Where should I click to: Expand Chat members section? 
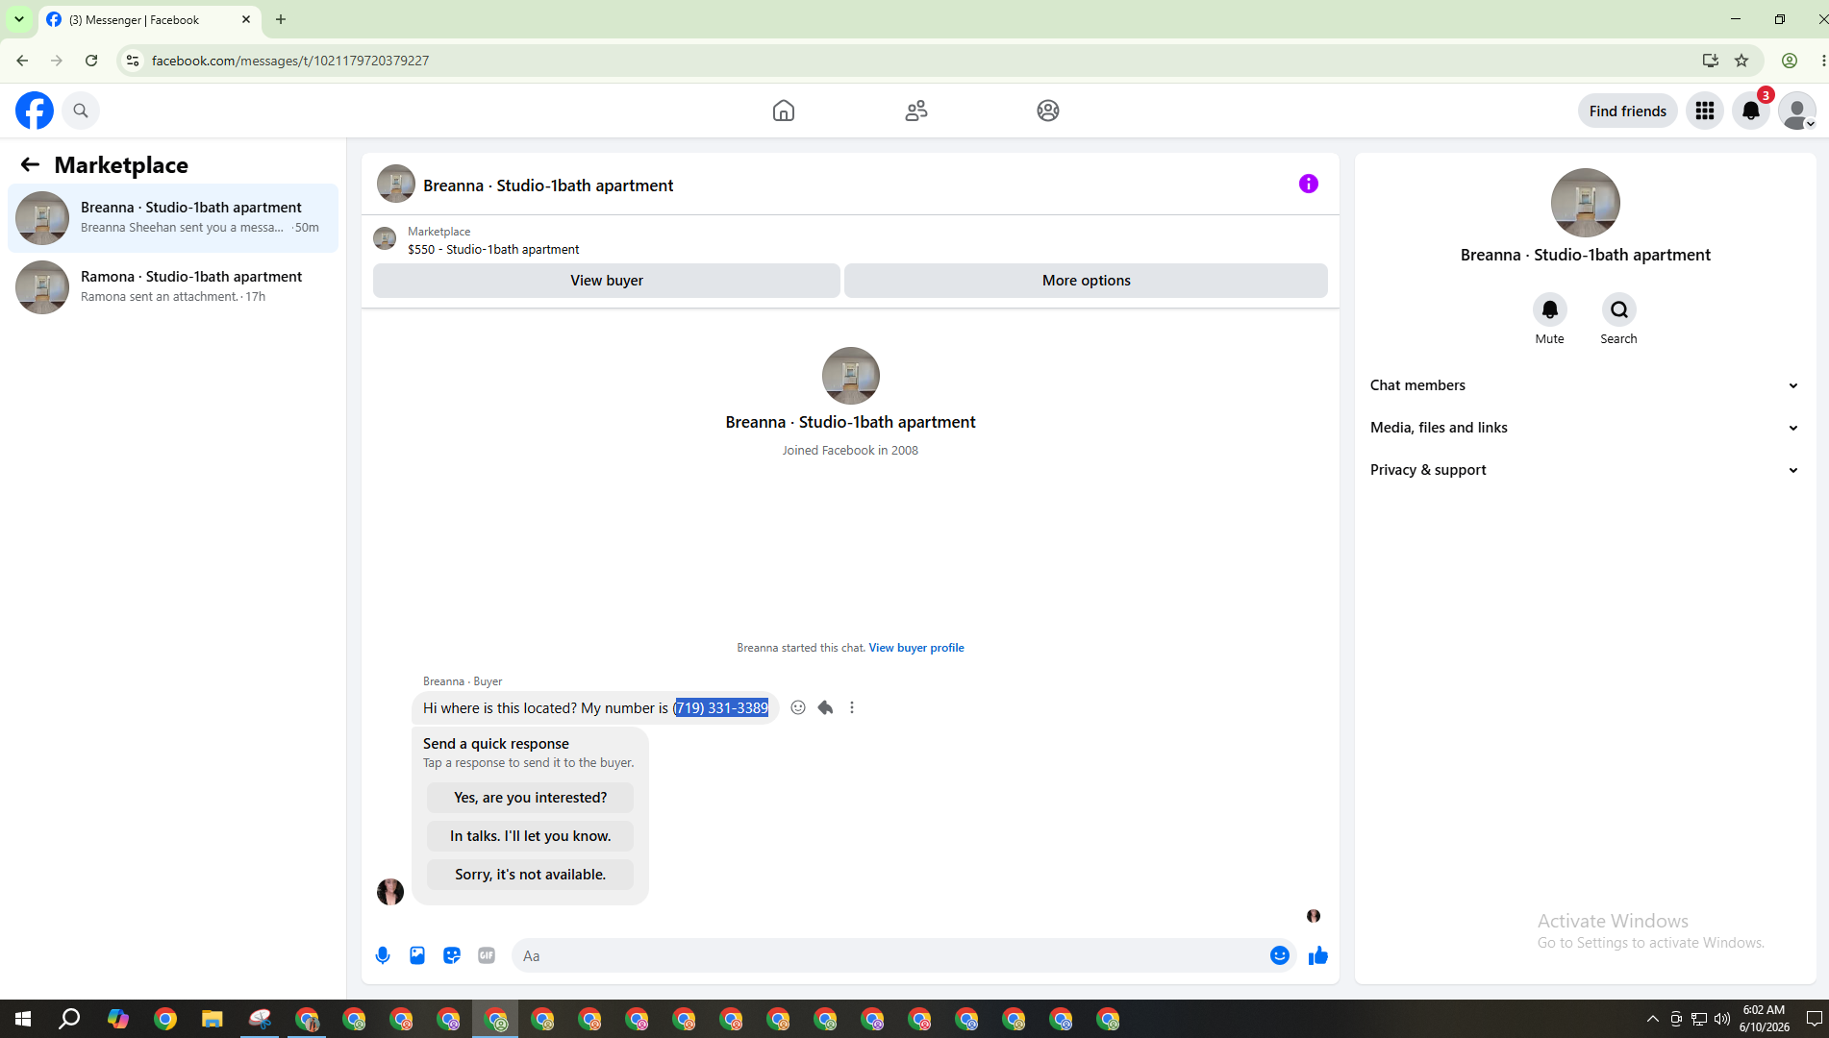[1585, 385]
